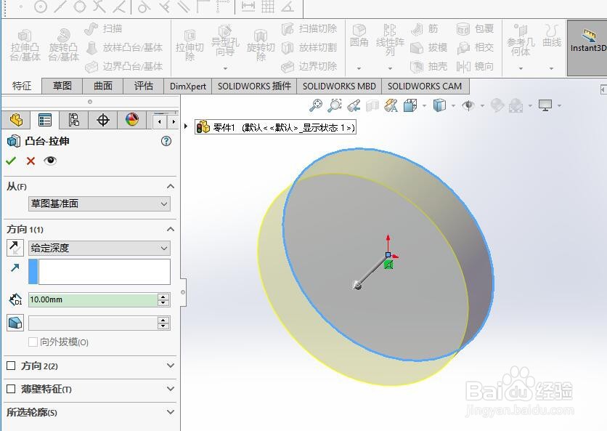Expand the 薄壁特征(T) section chevron

[x=171, y=388]
